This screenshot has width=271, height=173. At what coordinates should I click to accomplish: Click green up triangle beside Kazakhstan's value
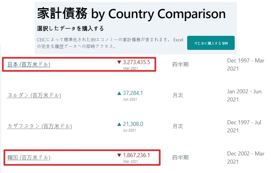pos(119,124)
